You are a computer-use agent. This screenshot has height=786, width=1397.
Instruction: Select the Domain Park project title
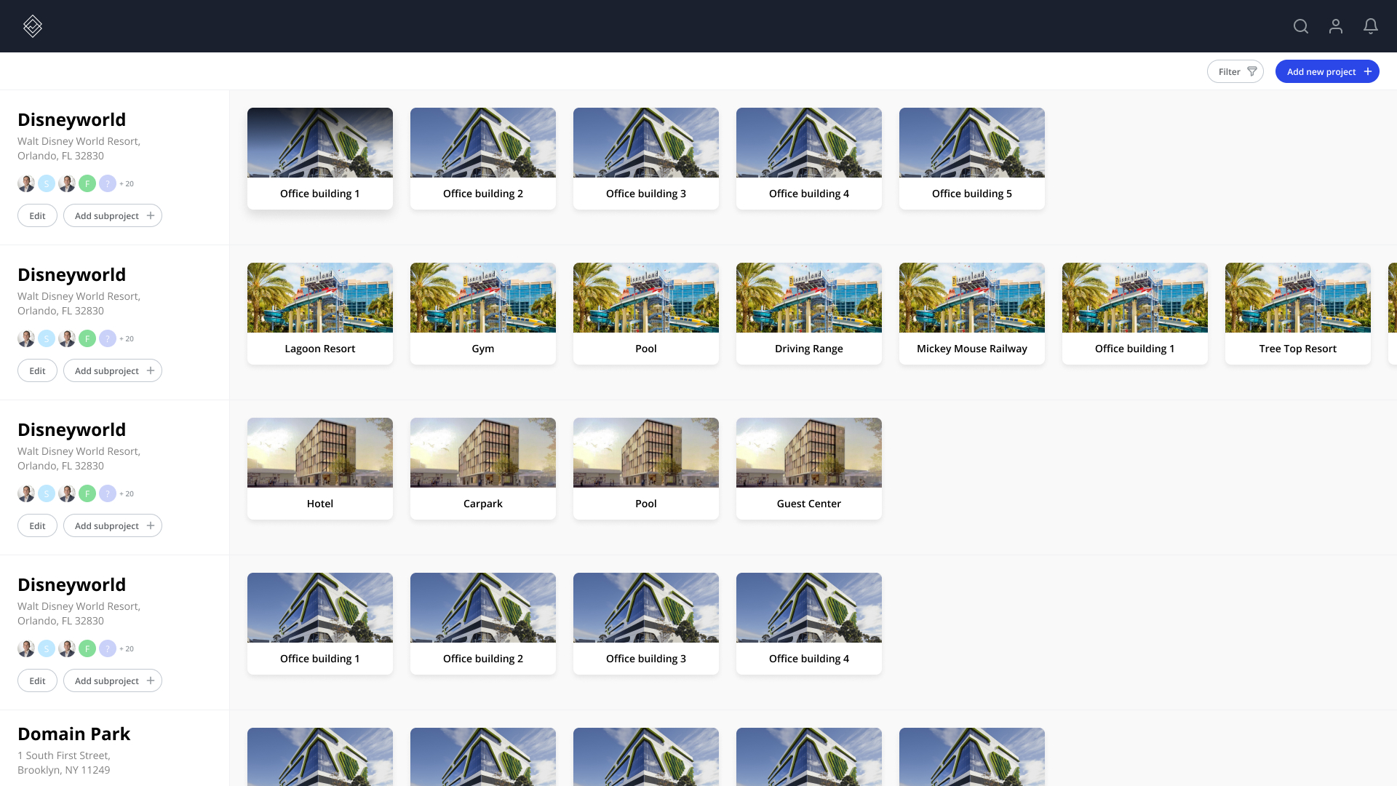[x=73, y=734]
